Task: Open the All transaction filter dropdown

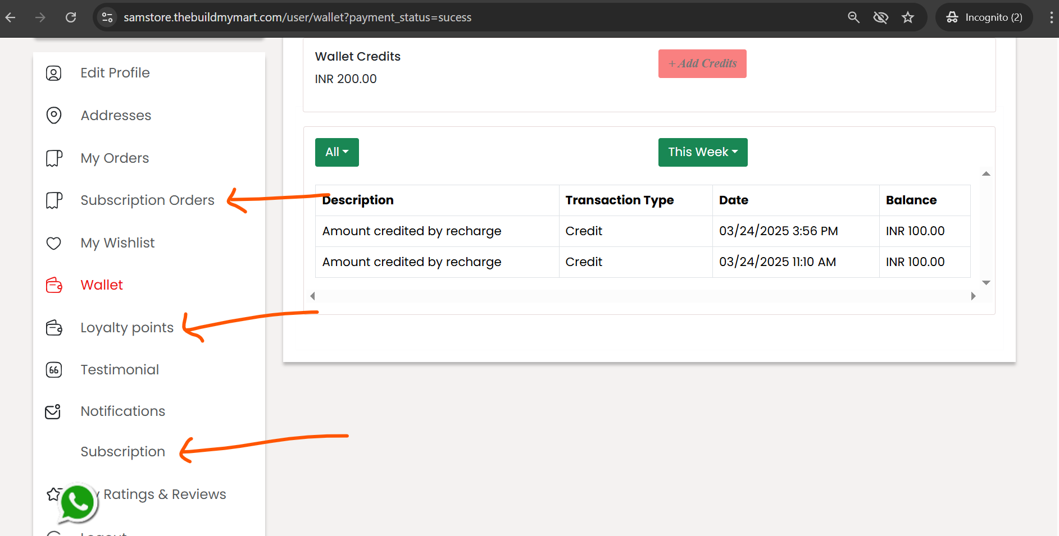Action: tap(337, 152)
